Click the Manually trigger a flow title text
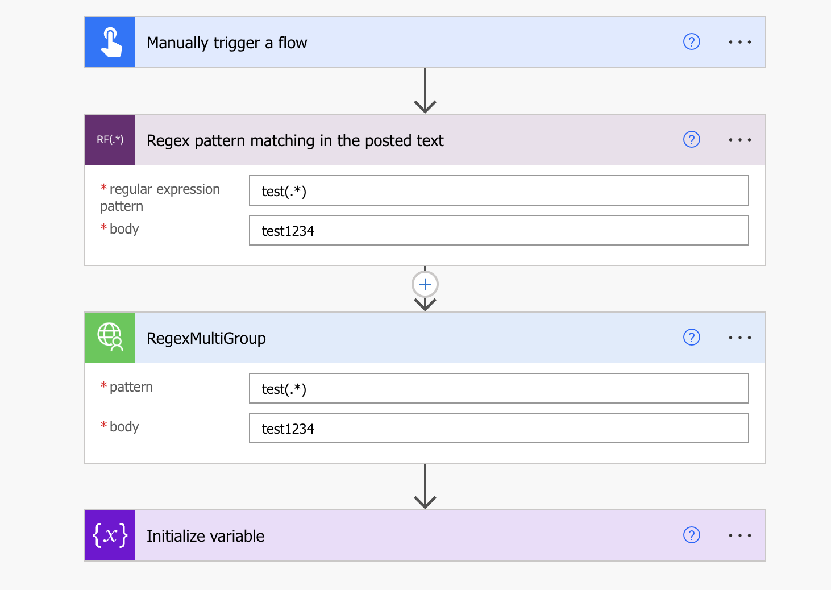831x590 pixels. coord(227,41)
